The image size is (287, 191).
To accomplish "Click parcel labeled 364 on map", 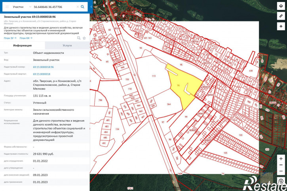I will [169, 104].
